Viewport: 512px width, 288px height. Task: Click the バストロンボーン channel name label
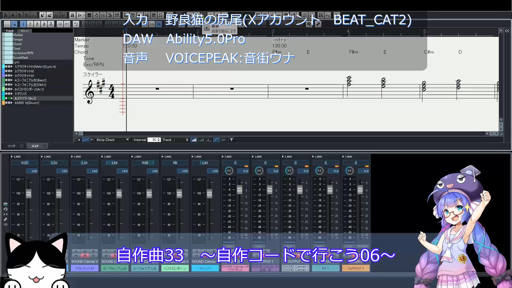coord(175,268)
